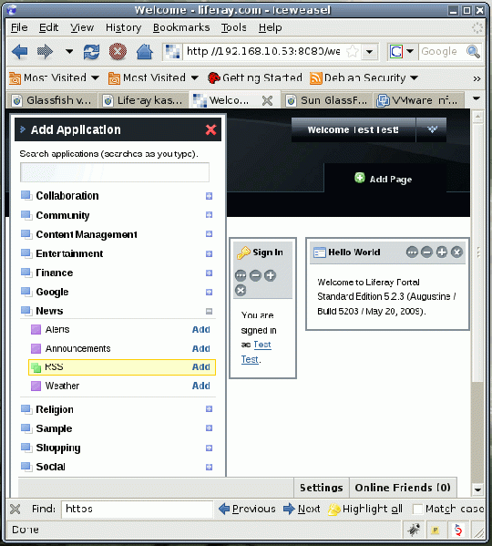The image size is (492, 546).
Task: Minimize the Hello World portlet
Action: pyautogui.click(x=426, y=252)
